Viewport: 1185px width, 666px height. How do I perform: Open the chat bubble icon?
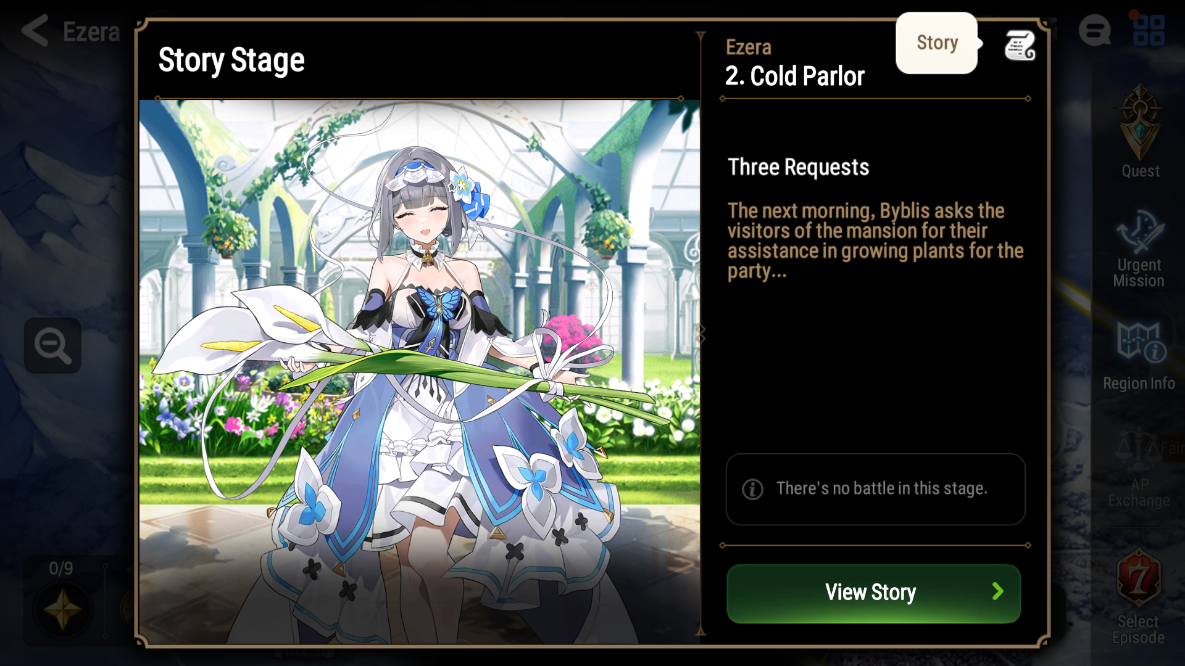click(1095, 30)
